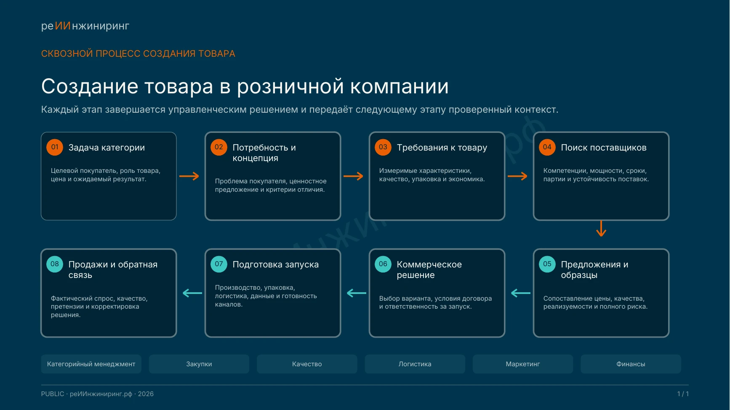
Task: Click the text starting Фактический спрос
Action: 99,307
